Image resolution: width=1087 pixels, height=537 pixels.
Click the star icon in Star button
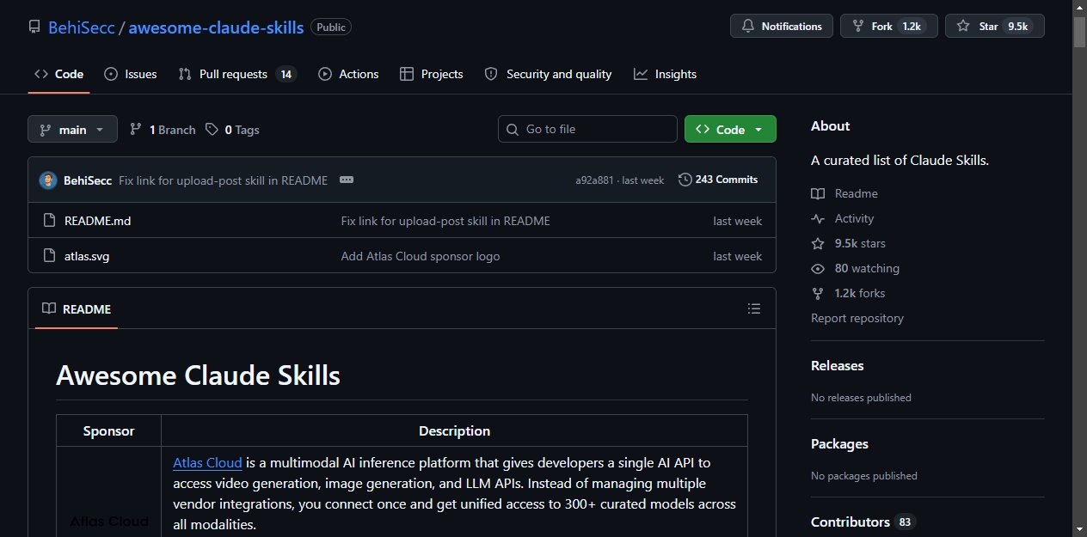963,27
